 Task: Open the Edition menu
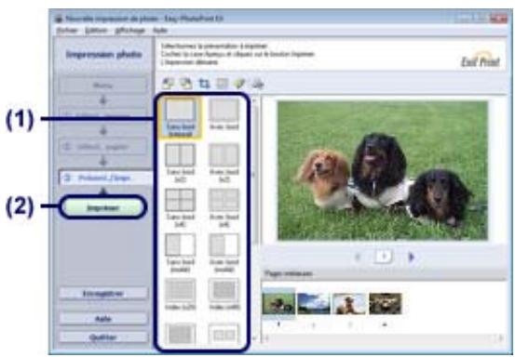coord(96,31)
